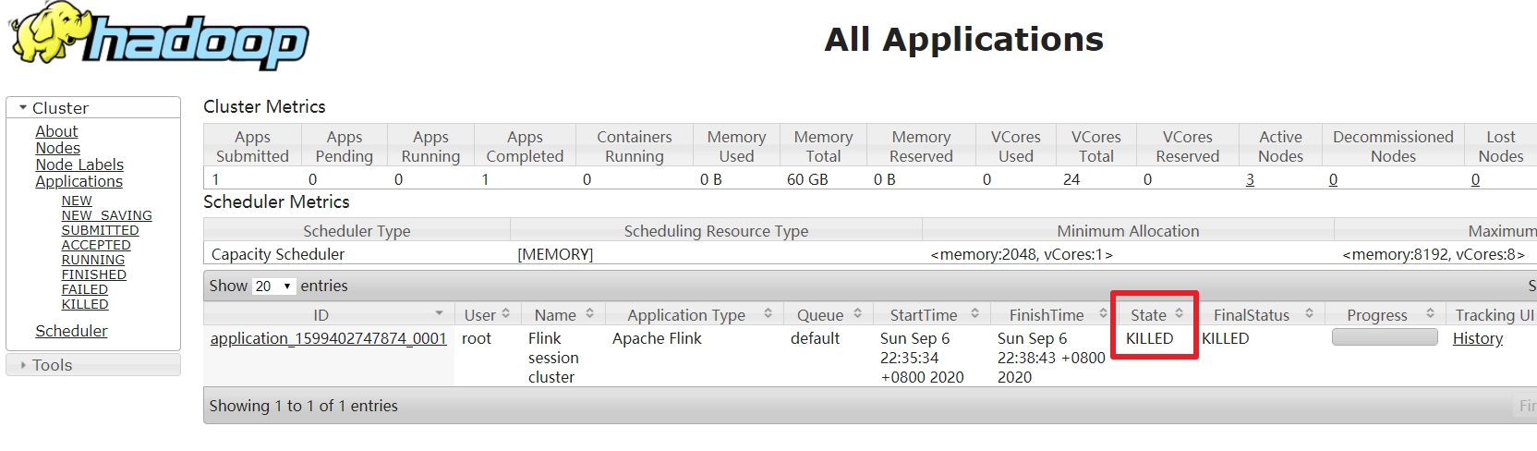Click the FinalStatus sort icon
The height and width of the screenshot is (451, 1537).
coord(1309,314)
